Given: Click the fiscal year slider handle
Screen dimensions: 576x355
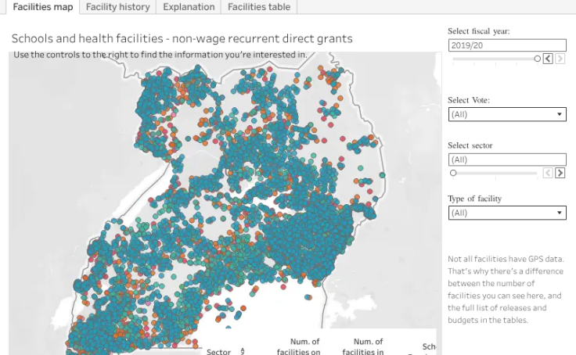Looking at the screenshot, I should tap(537, 59).
